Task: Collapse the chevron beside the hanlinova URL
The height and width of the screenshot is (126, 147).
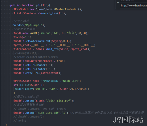Action: pyautogui.click(x=118, y=3)
